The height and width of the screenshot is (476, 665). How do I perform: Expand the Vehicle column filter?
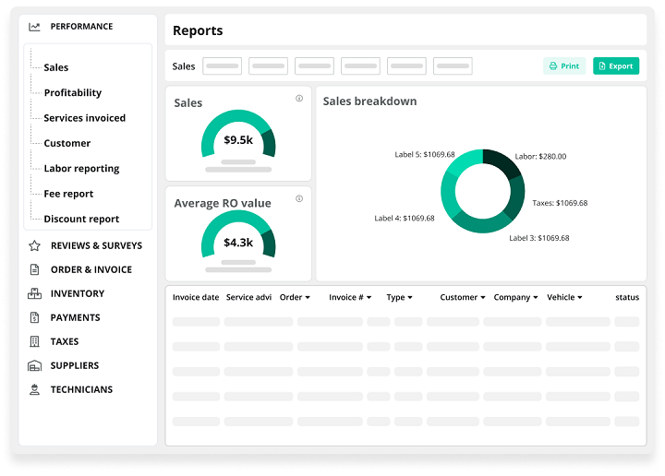tap(579, 298)
